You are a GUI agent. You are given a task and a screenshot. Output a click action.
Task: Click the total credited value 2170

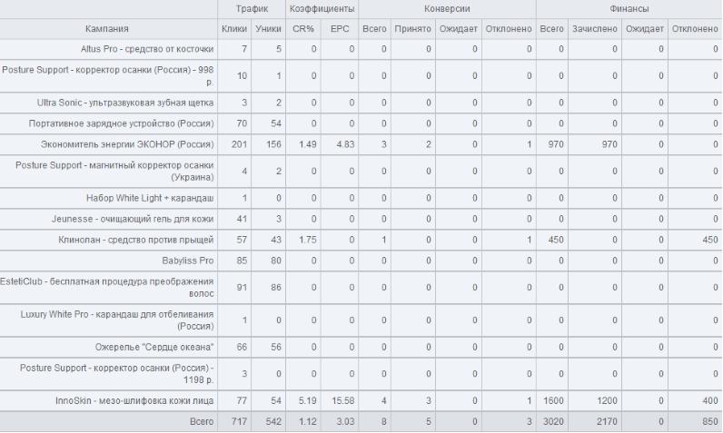coord(607,421)
